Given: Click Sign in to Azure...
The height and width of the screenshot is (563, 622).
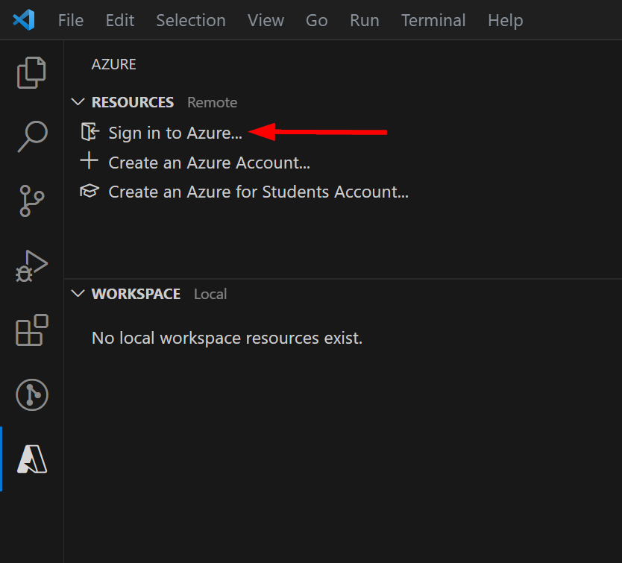Looking at the screenshot, I should pos(175,133).
